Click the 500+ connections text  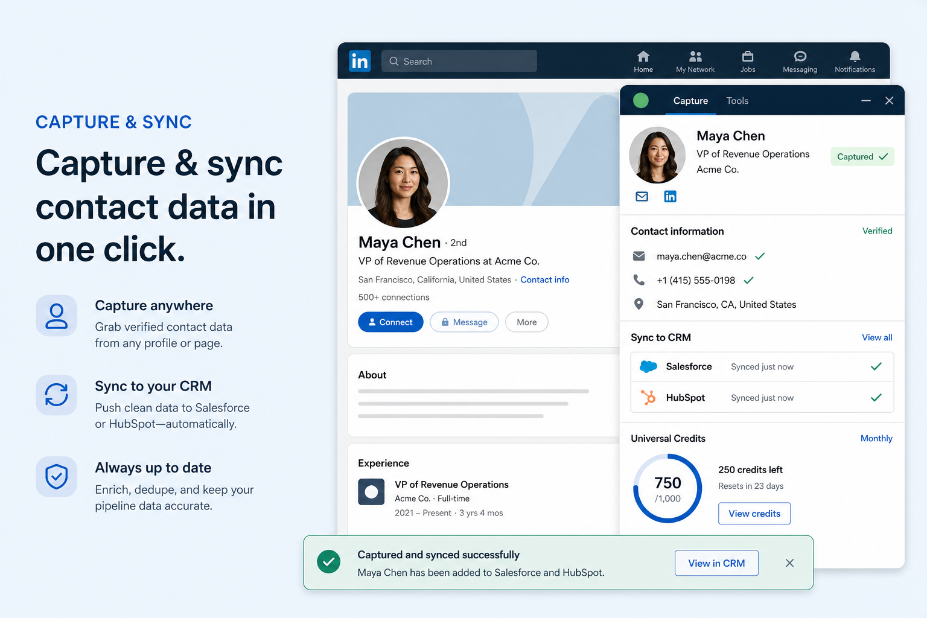[x=393, y=297]
